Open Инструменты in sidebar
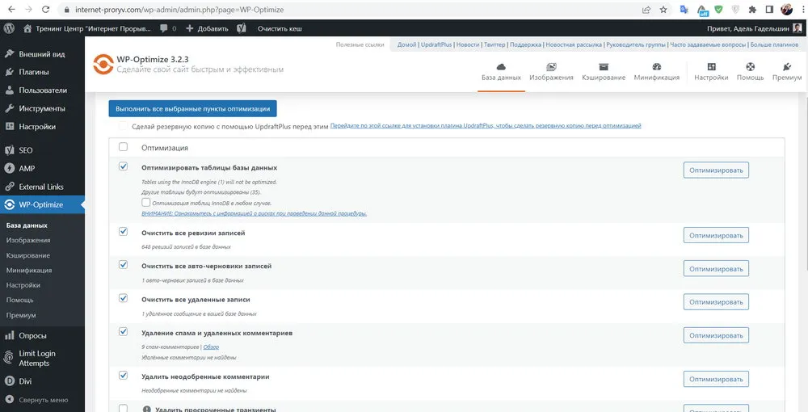808x412 pixels. point(42,109)
